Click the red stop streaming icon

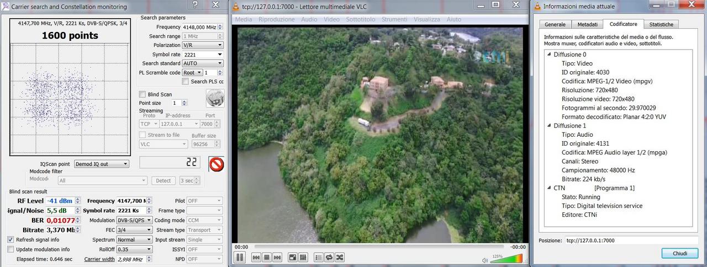click(216, 164)
